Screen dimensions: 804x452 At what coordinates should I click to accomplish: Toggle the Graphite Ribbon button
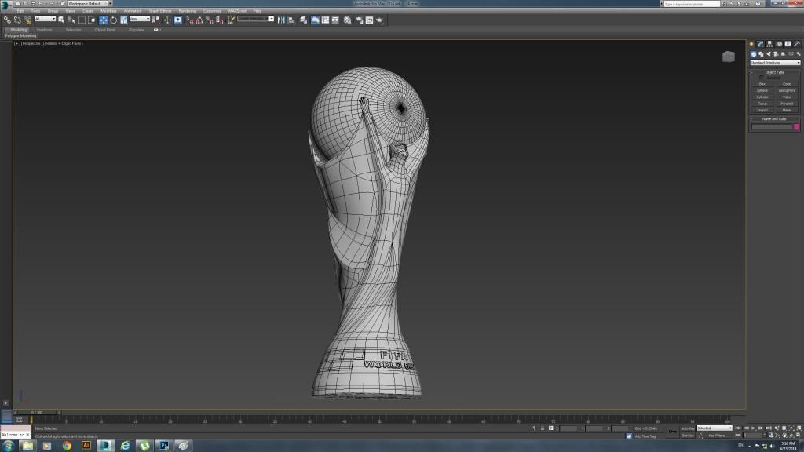pos(315,20)
